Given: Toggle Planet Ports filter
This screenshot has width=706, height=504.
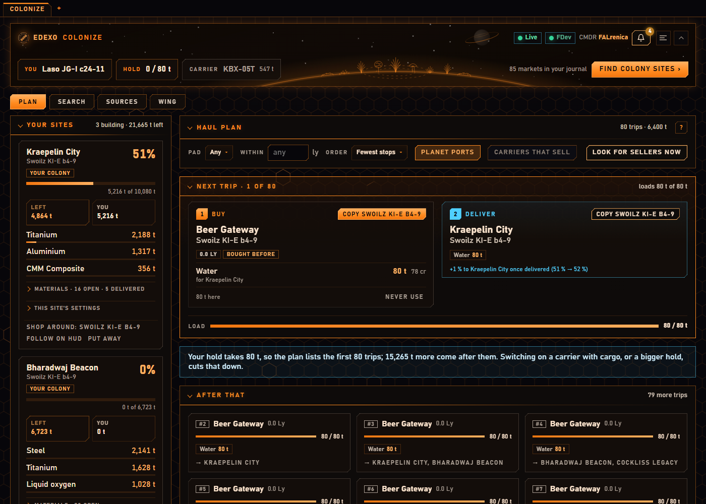Looking at the screenshot, I should pos(447,152).
